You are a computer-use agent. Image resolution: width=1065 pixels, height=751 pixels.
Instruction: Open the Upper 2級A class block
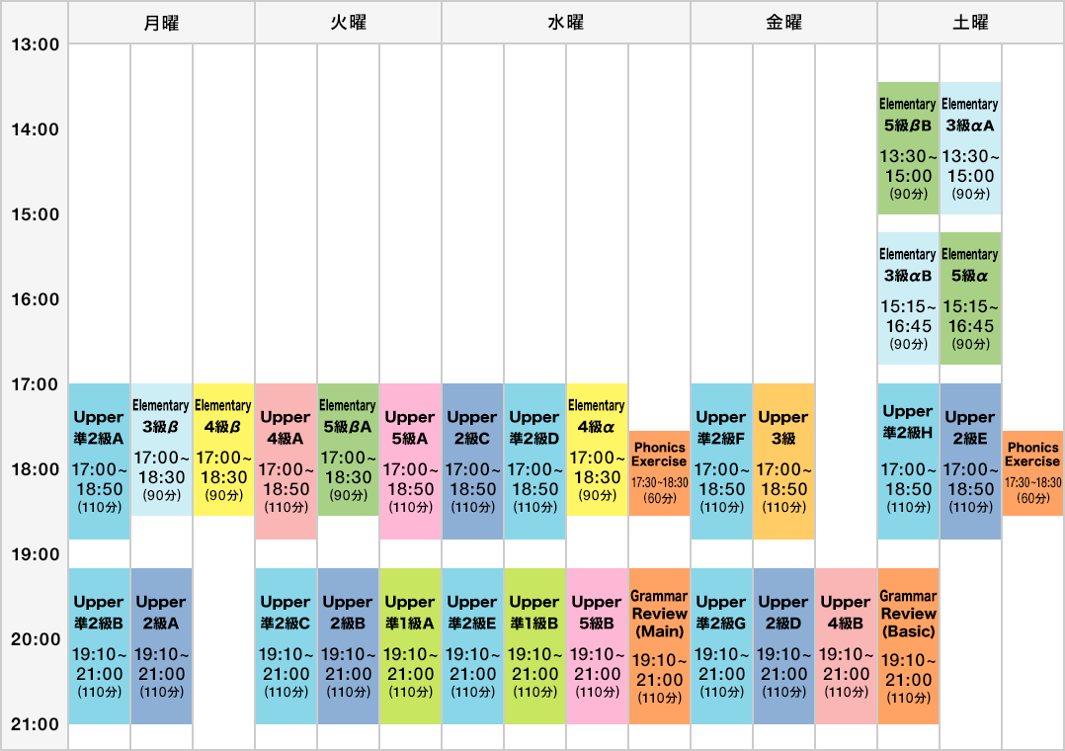161,646
